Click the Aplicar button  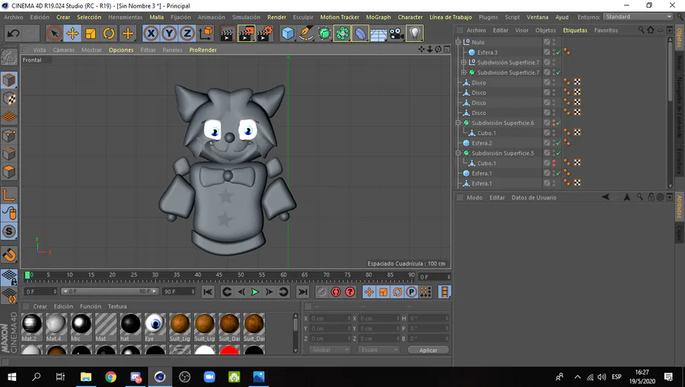[x=428, y=350]
